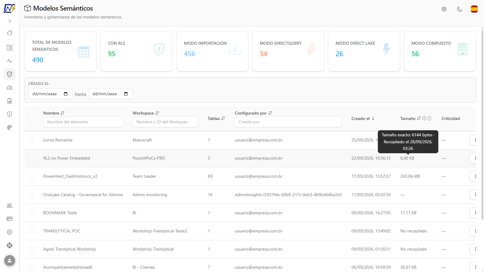Click the Tamaño clock history icon
484x272 pixels.
pyautogui.click(x=430, y=118)
